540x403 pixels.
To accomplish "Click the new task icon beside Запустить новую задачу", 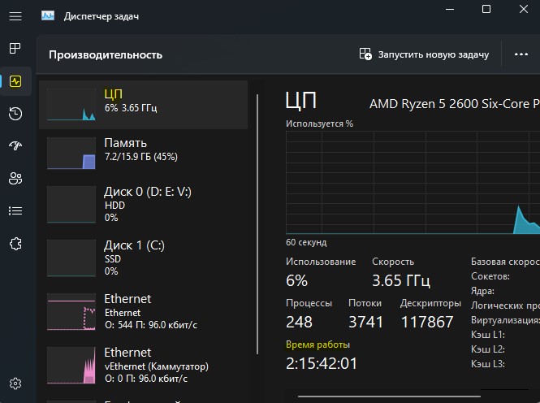I will coord(365,54).
